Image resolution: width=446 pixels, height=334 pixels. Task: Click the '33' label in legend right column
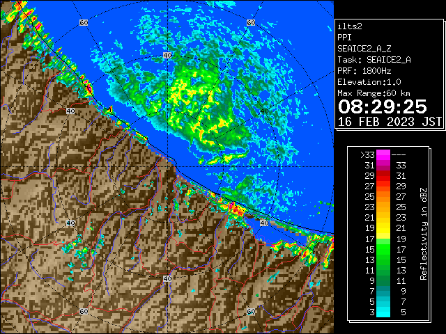(x=401, y=166)
